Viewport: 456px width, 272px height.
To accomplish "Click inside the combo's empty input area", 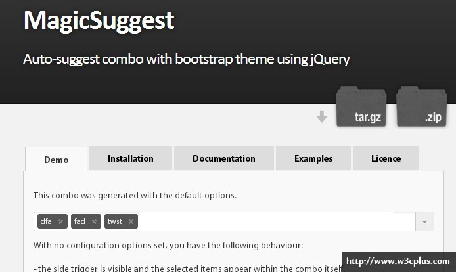I will pyautogui.click(x=276, y=222).
